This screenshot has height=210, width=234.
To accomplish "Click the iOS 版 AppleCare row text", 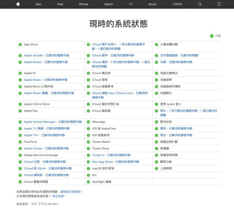I will pos(104,129).
